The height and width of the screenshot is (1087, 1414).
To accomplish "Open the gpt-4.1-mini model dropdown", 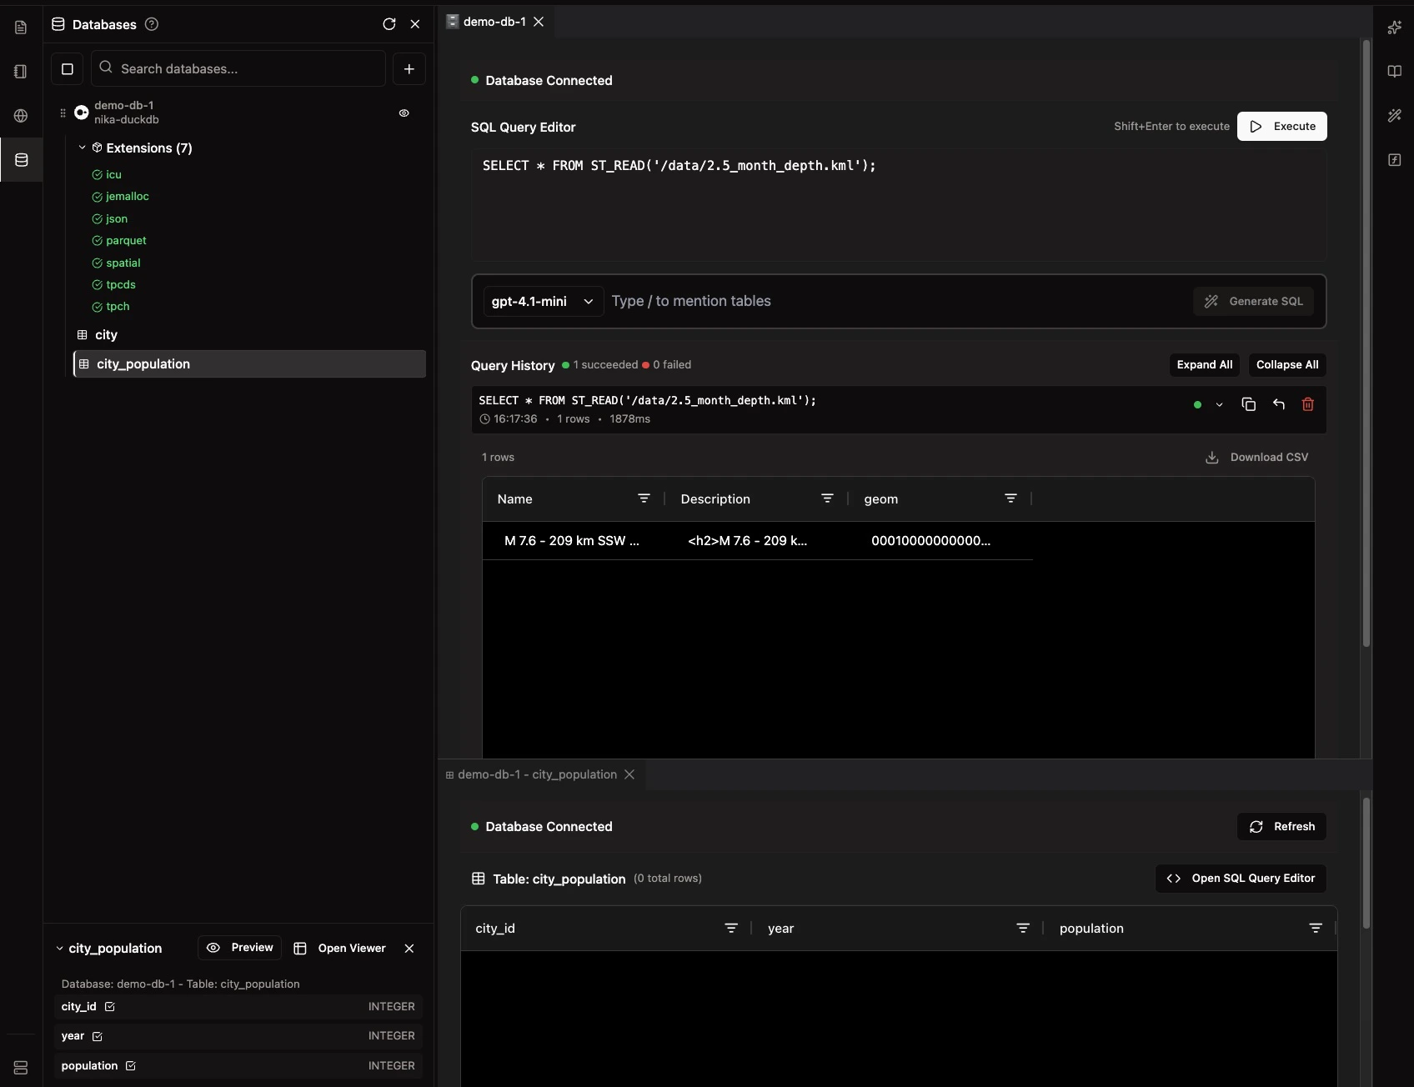I will (542, 301).
